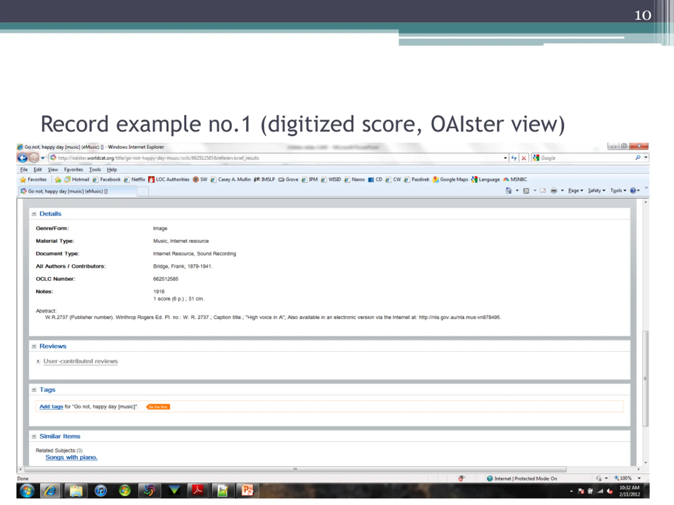Click the Add to Favorites Bar icon
Viewport: 674px width, 505px height.
(x=58, y=180)
